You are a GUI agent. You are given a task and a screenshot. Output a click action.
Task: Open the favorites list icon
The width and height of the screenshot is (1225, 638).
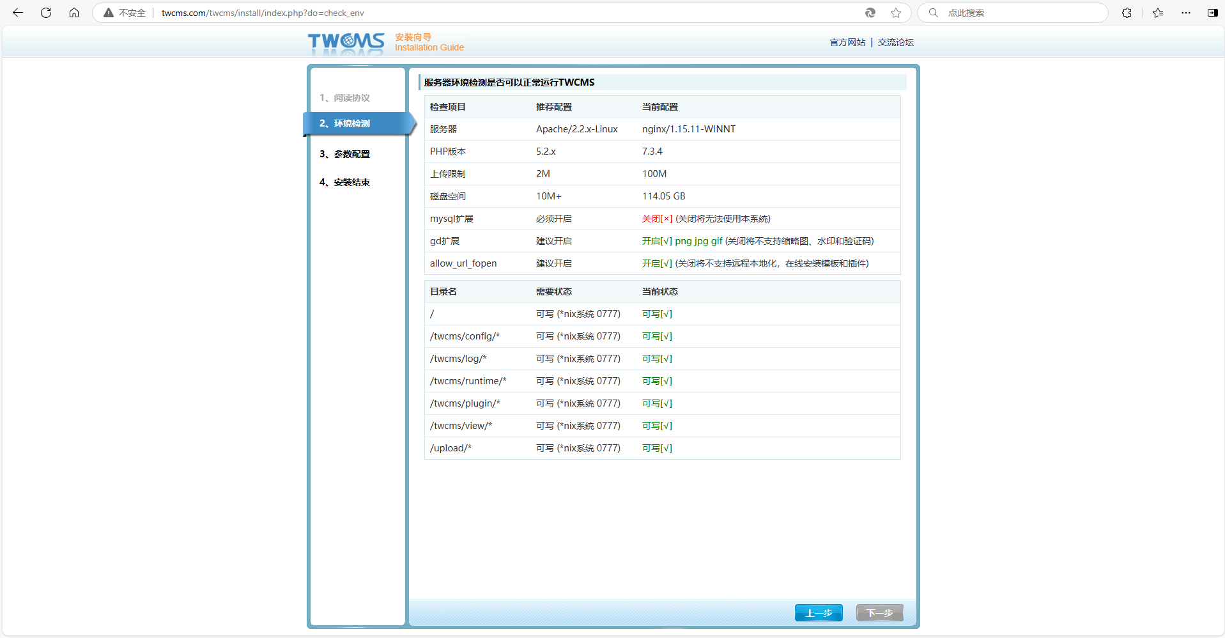point(1158,13)
